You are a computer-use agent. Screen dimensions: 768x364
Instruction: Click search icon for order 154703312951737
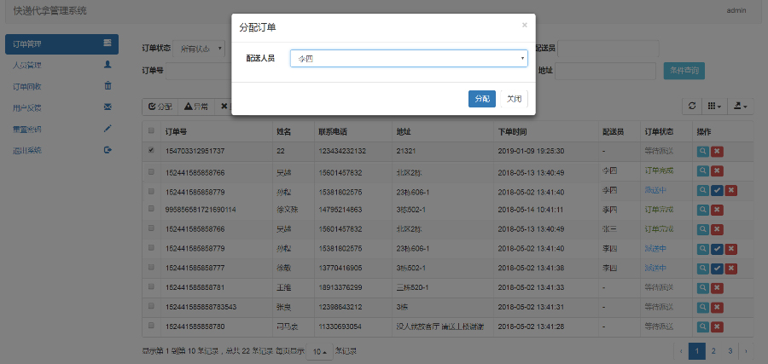tap(703, 151)
